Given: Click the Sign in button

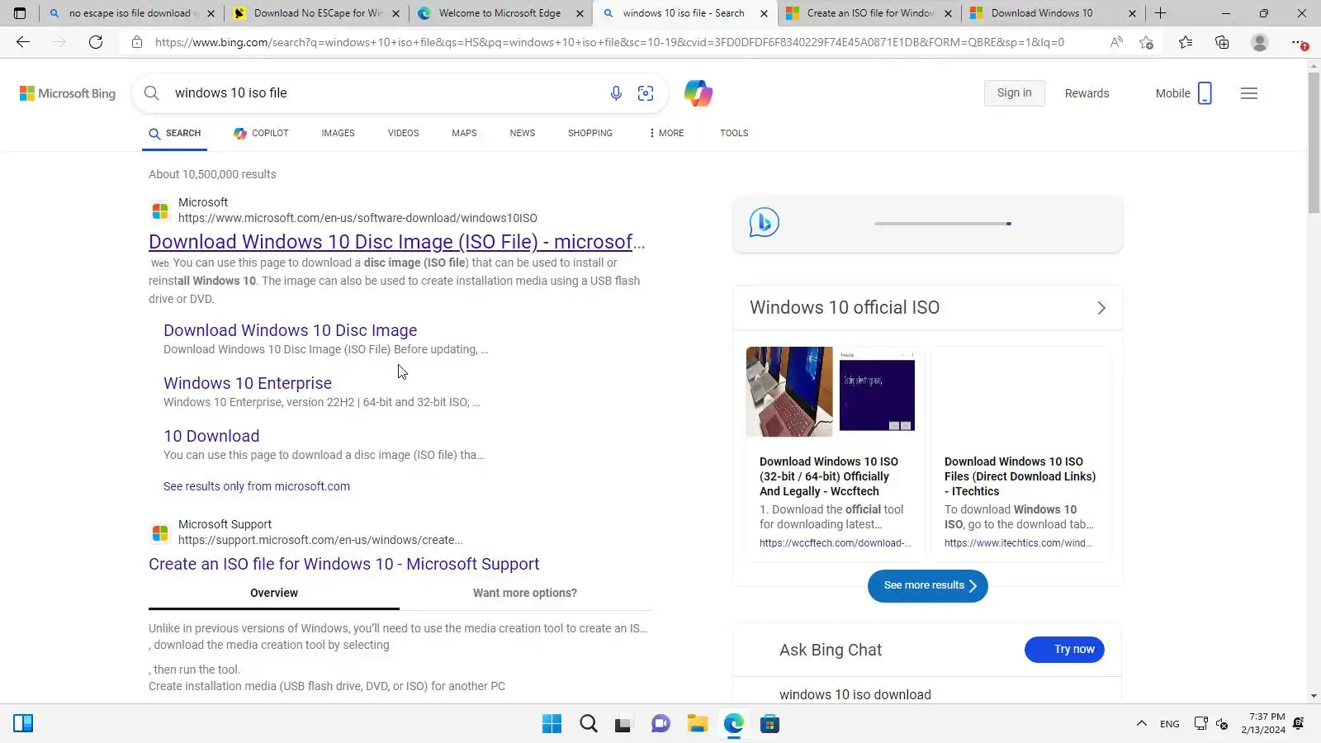Looking at the screenshot, I should click(x=1014, y=93).
